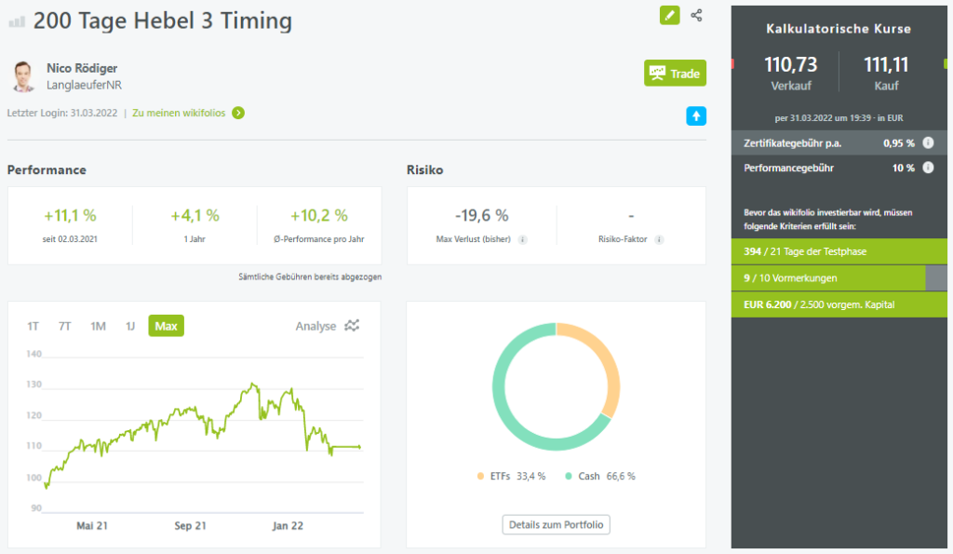Click the Performancegebühr 10 % value
This screenshot has width=953, height=554.
[903, 168]
